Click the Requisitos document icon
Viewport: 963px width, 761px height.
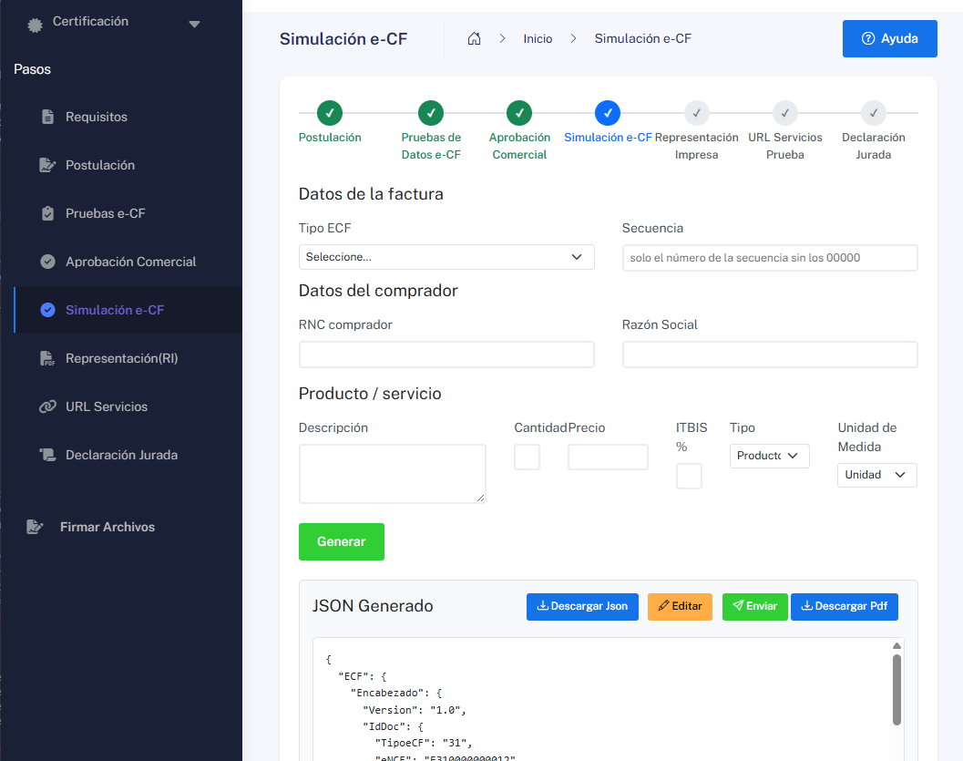point(47,117)
